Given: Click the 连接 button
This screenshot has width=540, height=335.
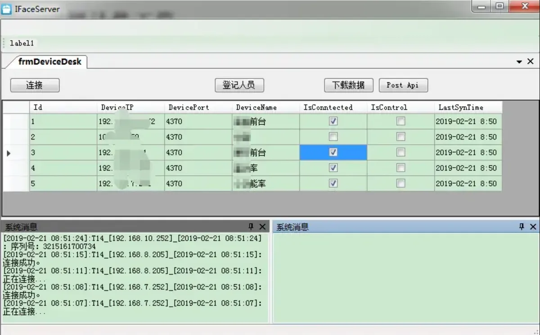Looking at the screenshot, I should (35, 85).
